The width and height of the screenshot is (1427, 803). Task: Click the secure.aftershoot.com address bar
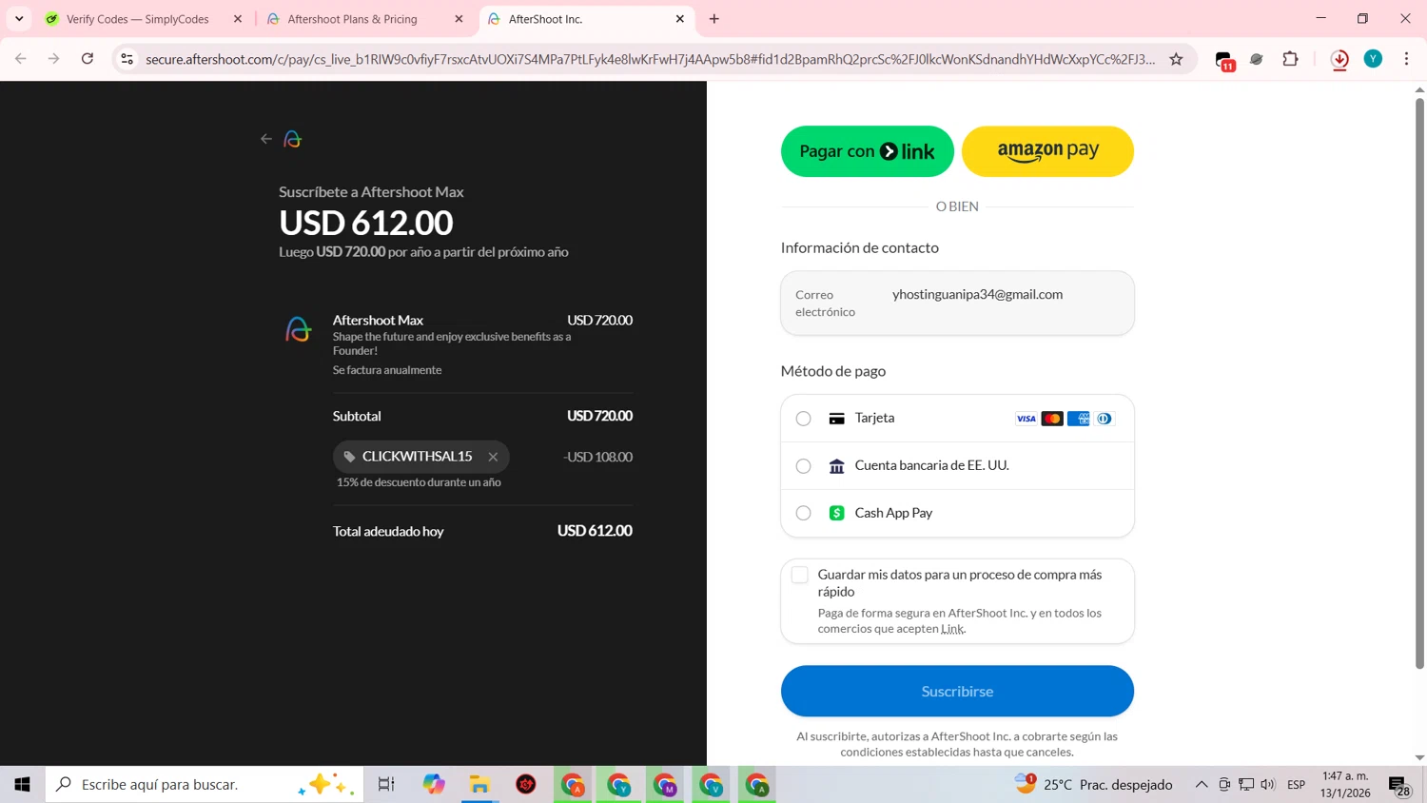(x=650, y=59)
